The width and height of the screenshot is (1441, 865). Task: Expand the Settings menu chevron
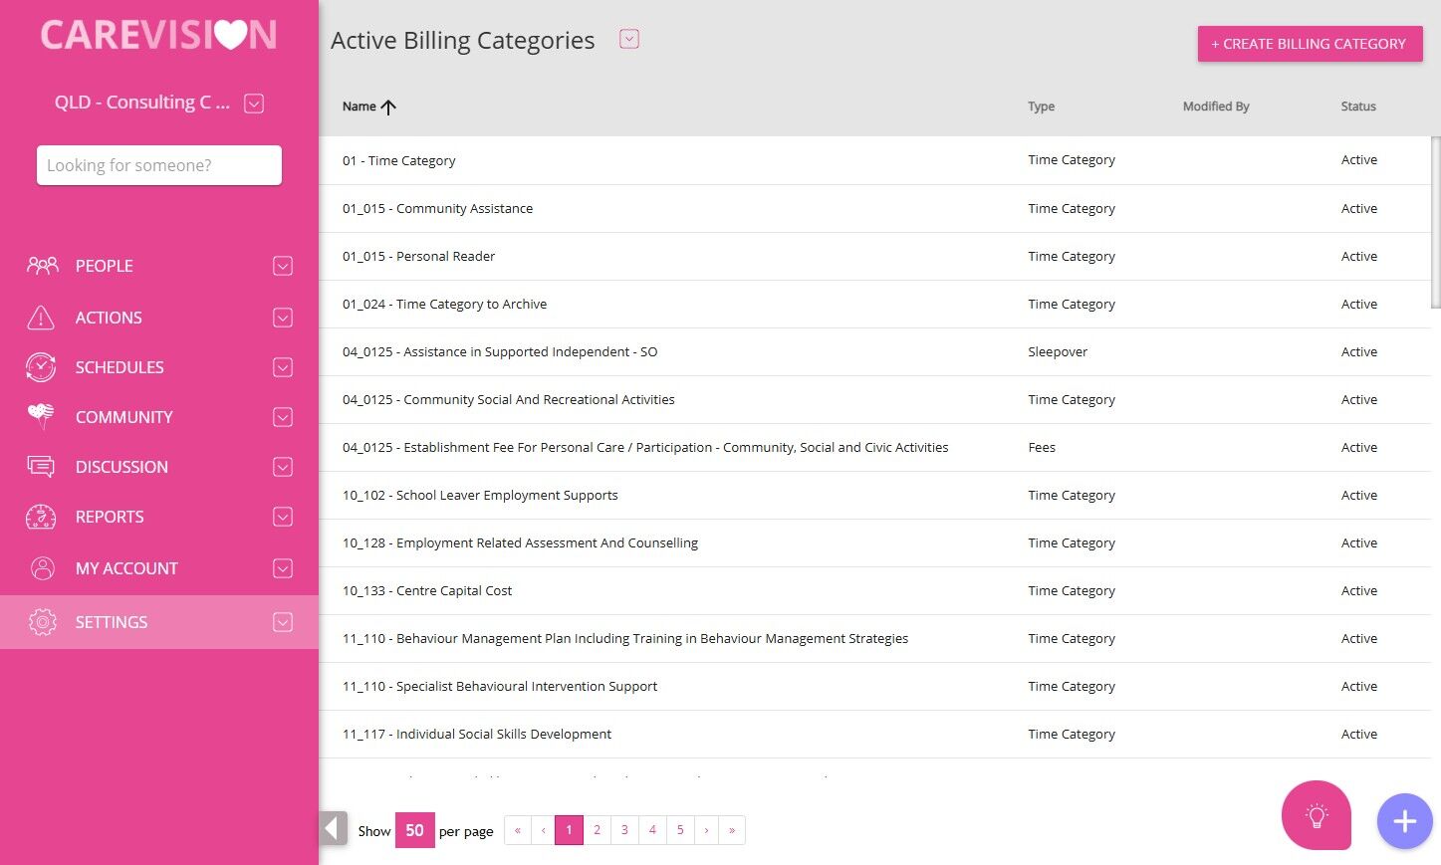click(283, 622)
